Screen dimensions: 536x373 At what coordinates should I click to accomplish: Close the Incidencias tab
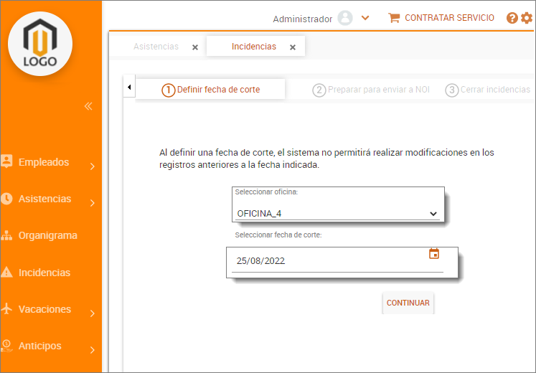293,47
